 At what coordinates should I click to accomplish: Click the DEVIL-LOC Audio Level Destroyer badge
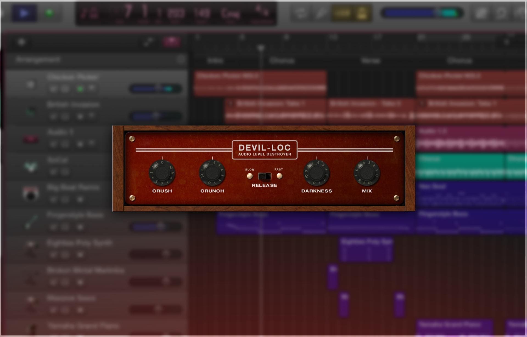[265, 150]
